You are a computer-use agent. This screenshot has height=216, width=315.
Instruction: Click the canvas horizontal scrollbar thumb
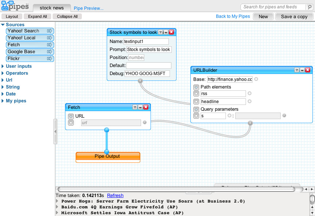176,189
